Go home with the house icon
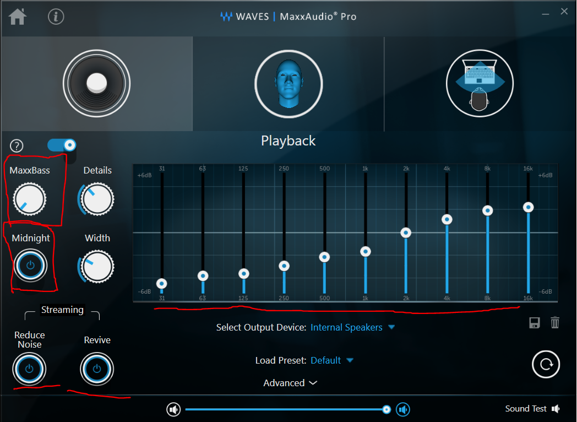This screenshot has height=422, width=577. click(17, 17)
